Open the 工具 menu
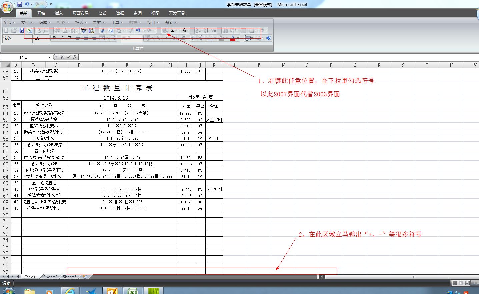 [x=115, y=22]
